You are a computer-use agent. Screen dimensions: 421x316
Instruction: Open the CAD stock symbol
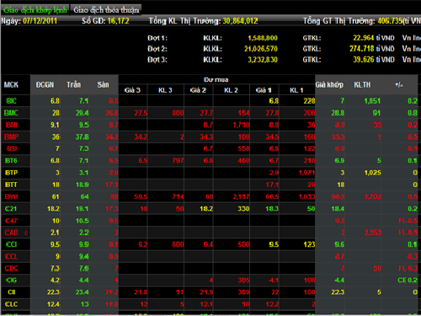[12, 233]
